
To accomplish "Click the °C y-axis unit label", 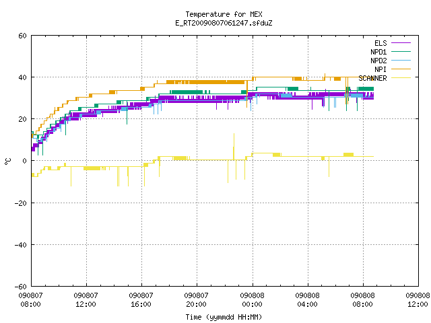I will 7,161.
